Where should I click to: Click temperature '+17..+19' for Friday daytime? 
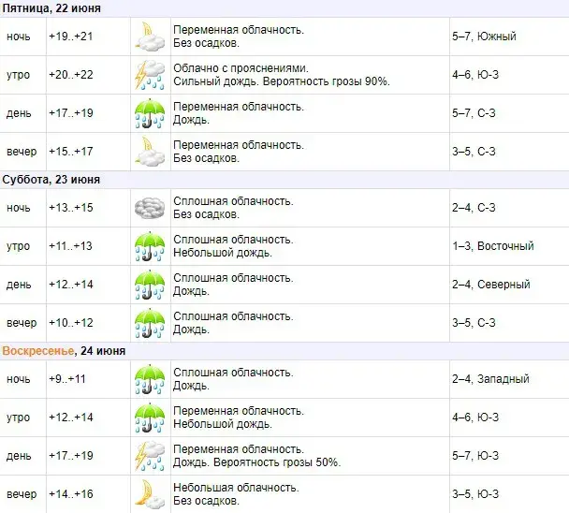tap(71, 113)
